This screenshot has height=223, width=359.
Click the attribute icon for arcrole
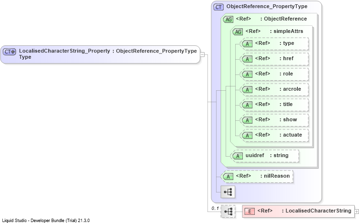tap(247, 90)
